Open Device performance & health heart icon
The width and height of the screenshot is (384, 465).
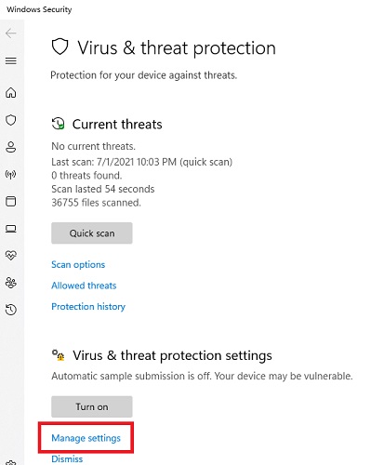point(11,256)
